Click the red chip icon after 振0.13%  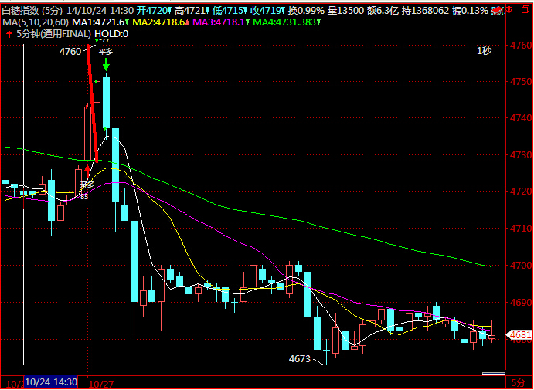[498, 11]
